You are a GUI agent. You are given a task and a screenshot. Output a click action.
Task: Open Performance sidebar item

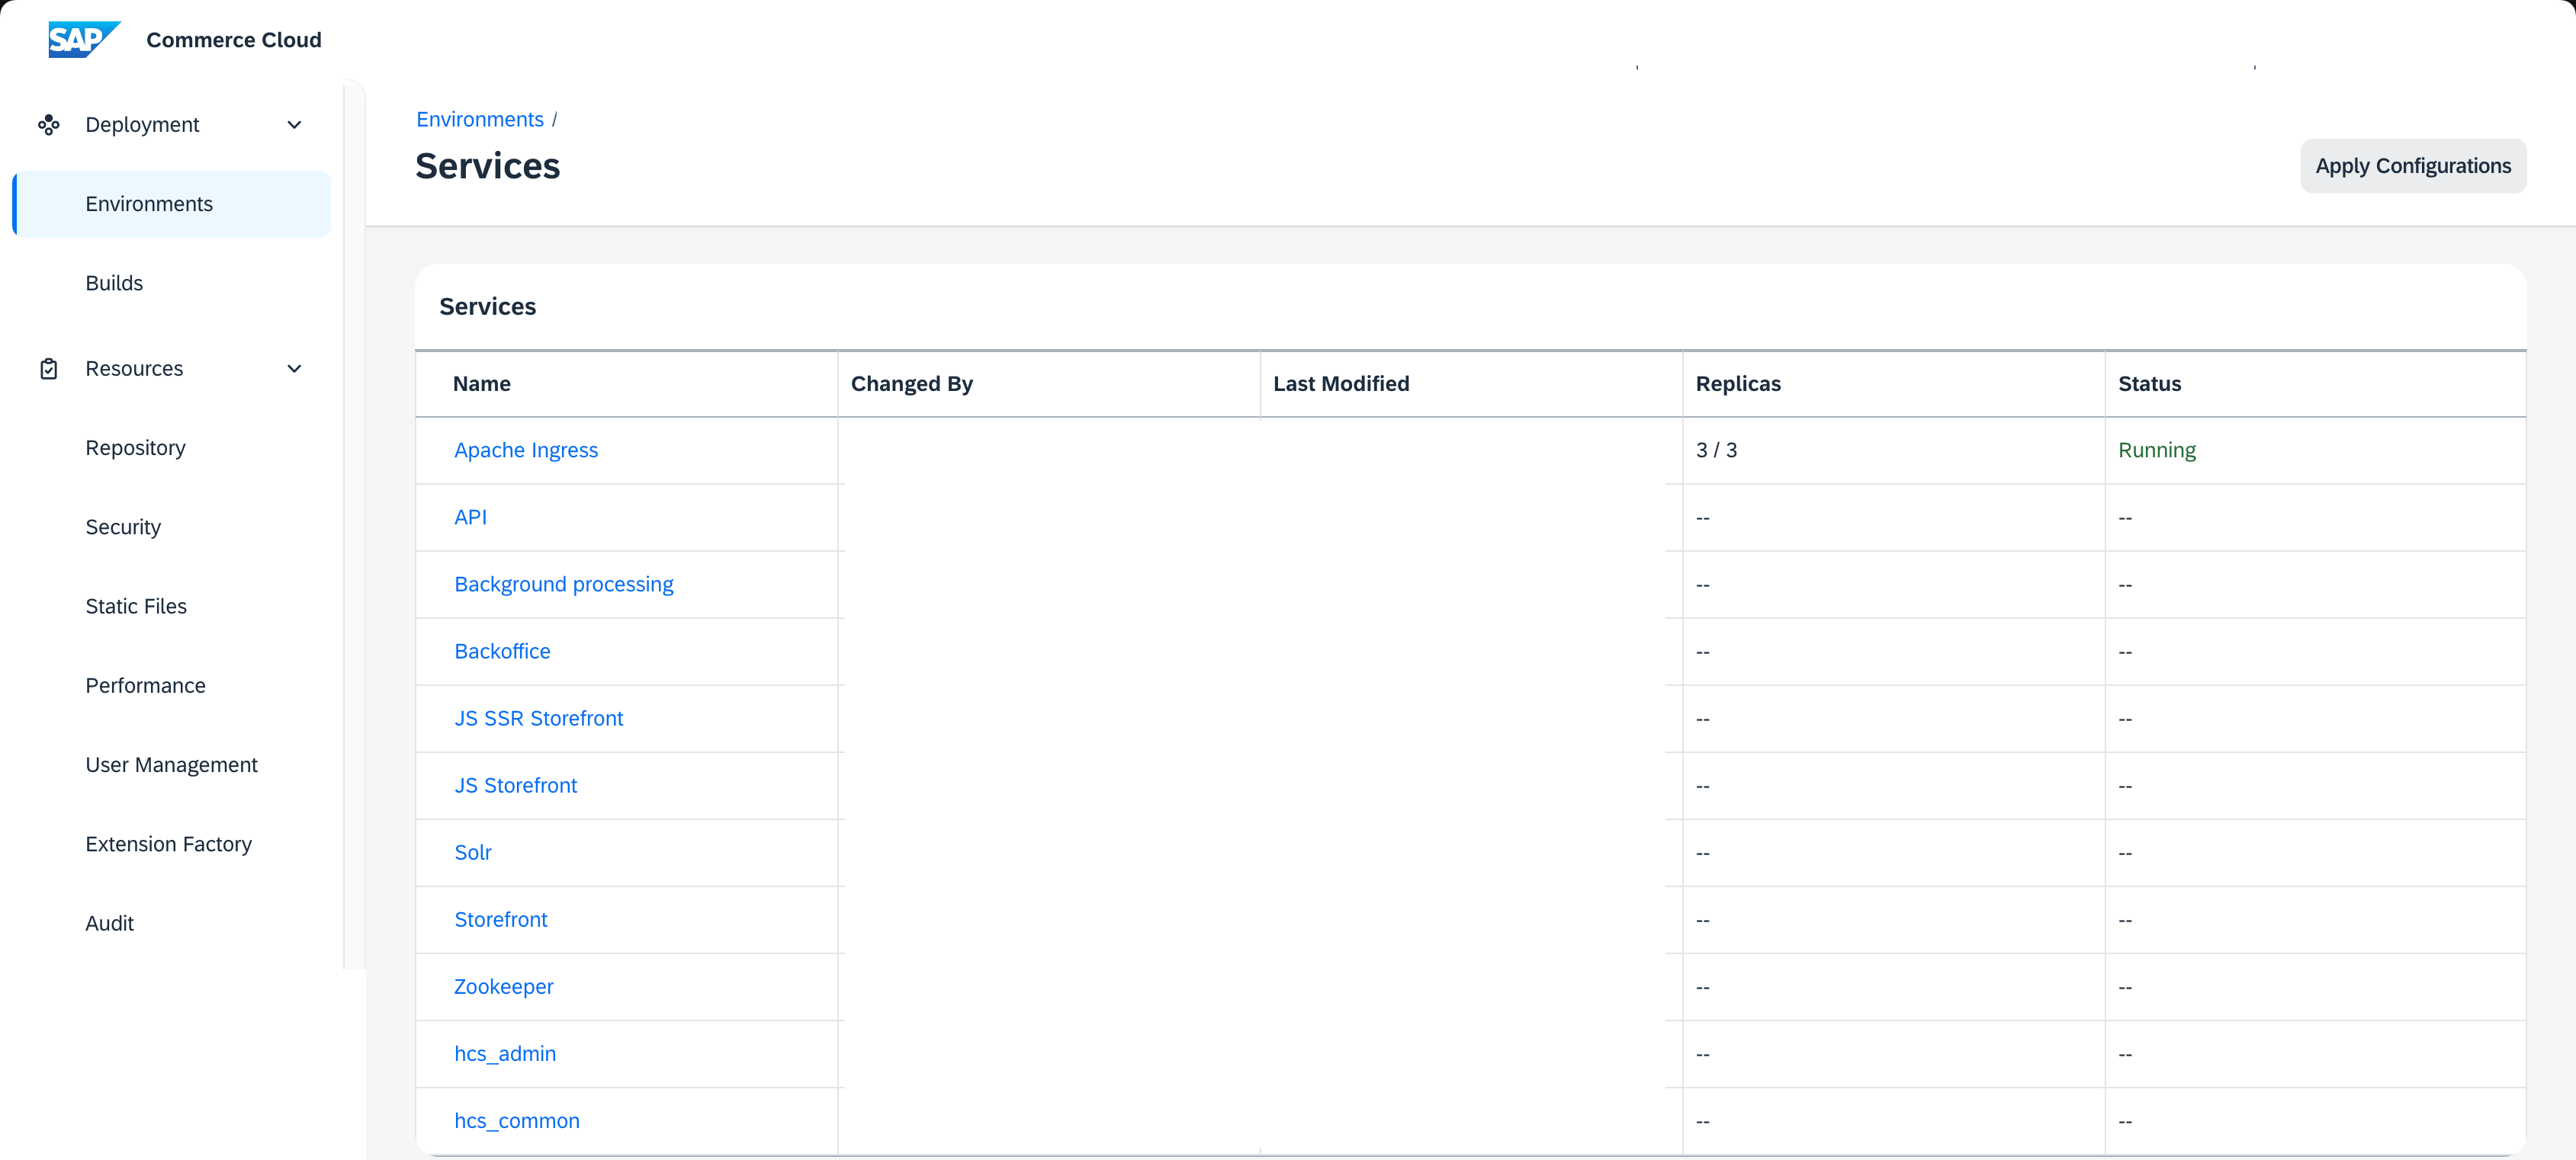(145, 685)
